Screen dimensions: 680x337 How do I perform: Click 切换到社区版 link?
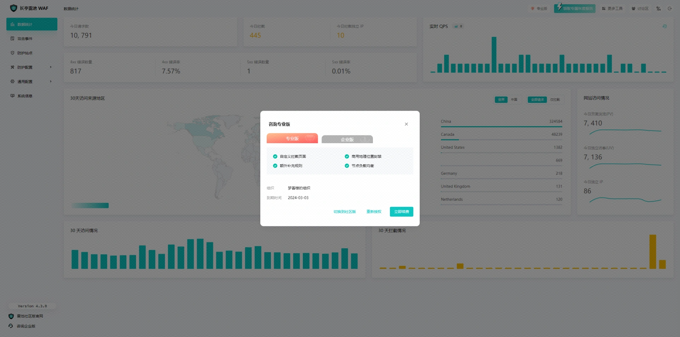click(x=344, y=211)
